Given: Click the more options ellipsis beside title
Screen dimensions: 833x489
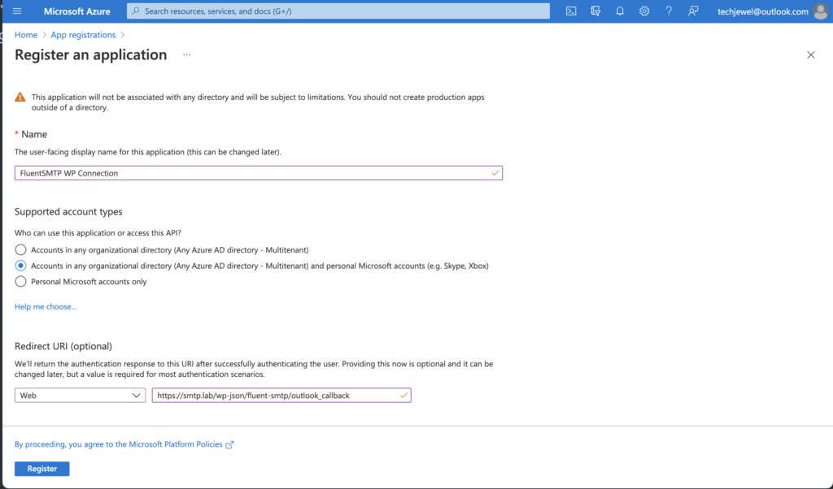Looking at the screenshot, I should click(186, 54).
